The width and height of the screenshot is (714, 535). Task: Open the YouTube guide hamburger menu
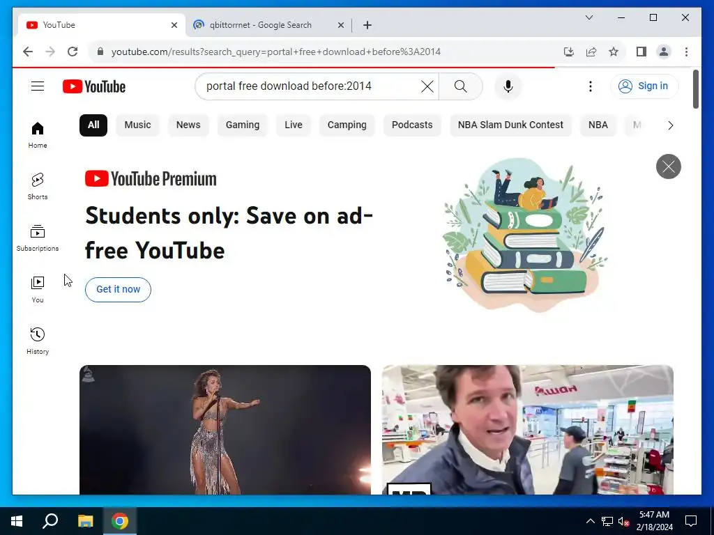tap(38, 86)
